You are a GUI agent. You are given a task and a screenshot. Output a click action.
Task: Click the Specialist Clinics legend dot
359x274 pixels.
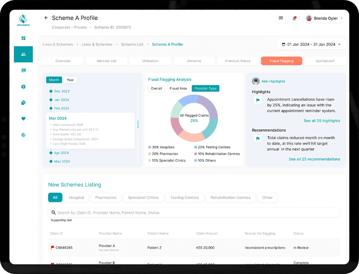click(x=149, y=160)
